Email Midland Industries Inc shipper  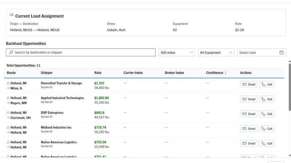pos(249,129)
